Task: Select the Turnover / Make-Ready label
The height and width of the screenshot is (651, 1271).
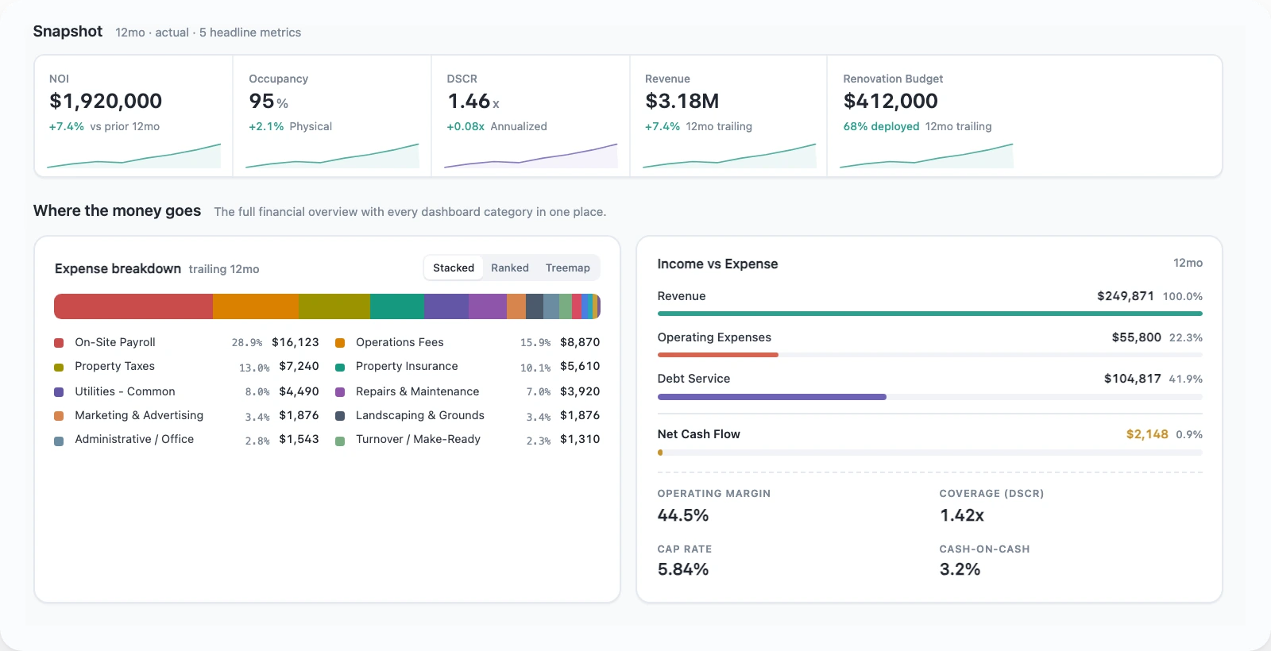Action: pos(418,439)
